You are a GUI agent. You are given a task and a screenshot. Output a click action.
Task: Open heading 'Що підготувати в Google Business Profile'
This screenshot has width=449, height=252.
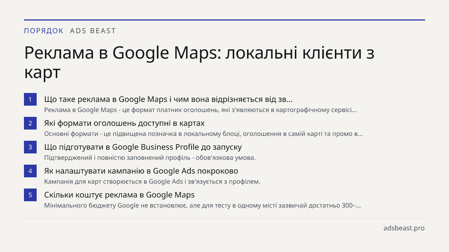click(x=143, y=147)
